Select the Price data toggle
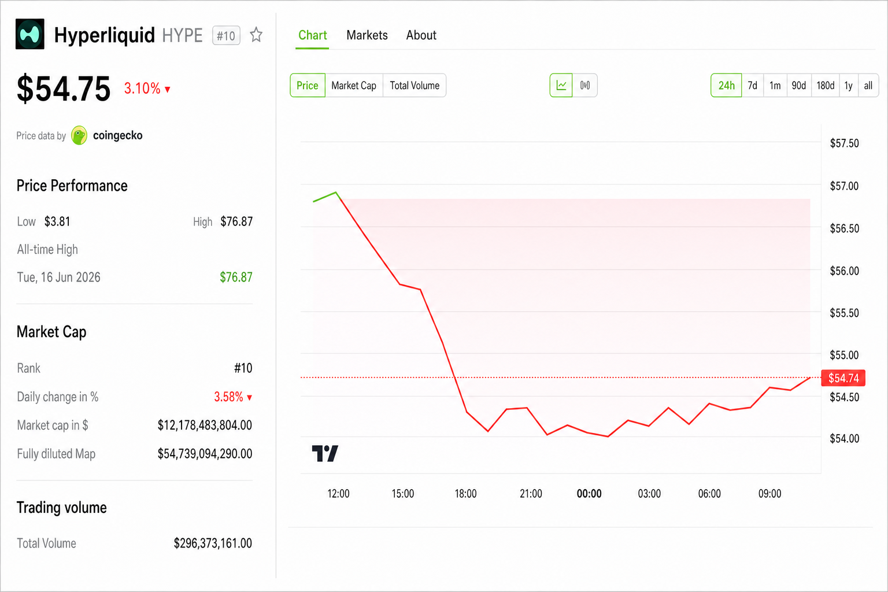 tap(308, 86)
